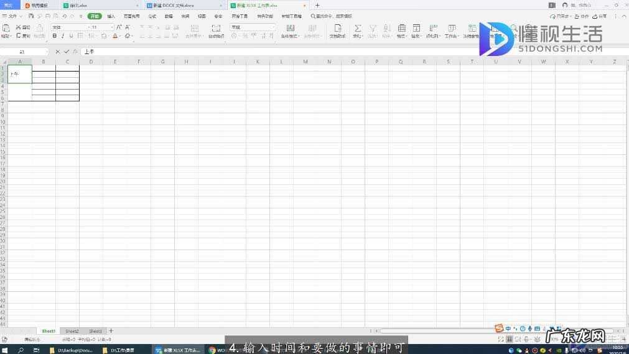This screenshot has height=354, width=629.
Task: Switch to the DOCX document tab
Action: 185,5
